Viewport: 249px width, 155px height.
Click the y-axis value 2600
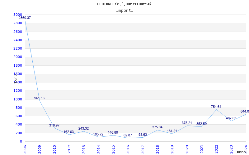(x=18, y=32)
